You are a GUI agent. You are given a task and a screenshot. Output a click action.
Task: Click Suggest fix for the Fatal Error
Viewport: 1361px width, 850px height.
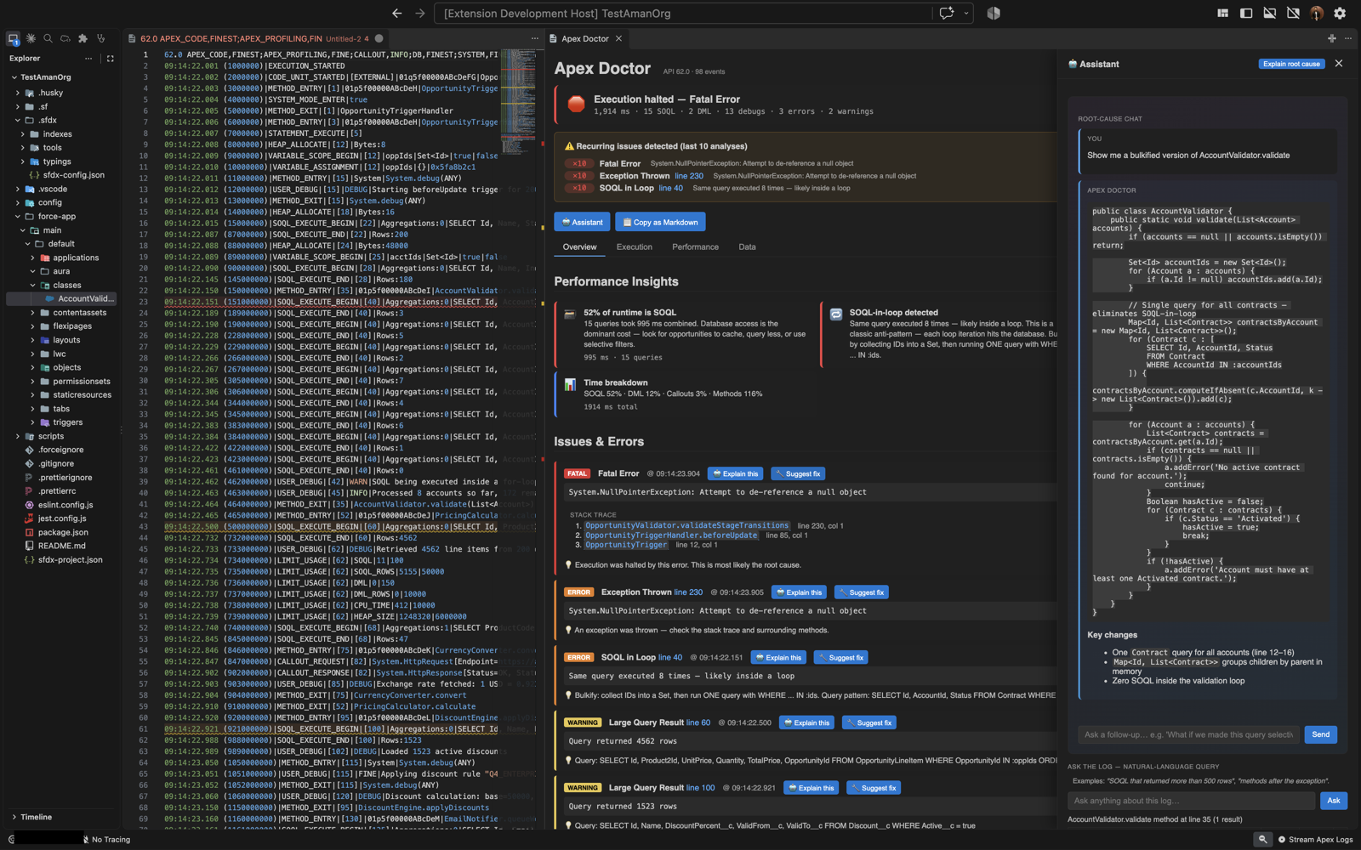pos(797,473)
